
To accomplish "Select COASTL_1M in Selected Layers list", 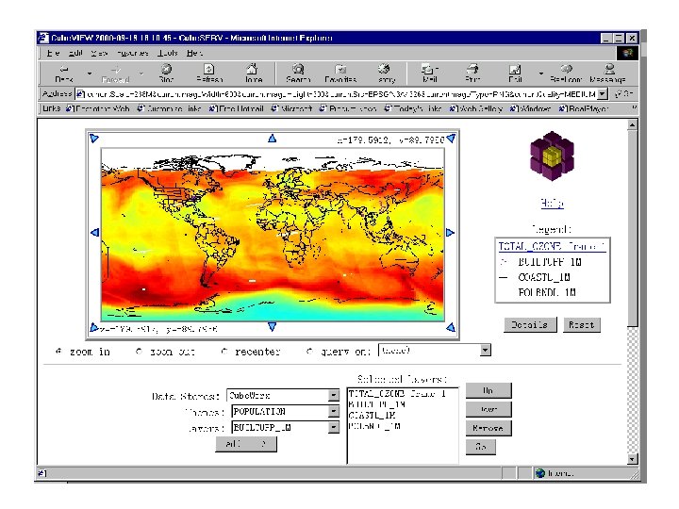I will click(x=372, y=415).
